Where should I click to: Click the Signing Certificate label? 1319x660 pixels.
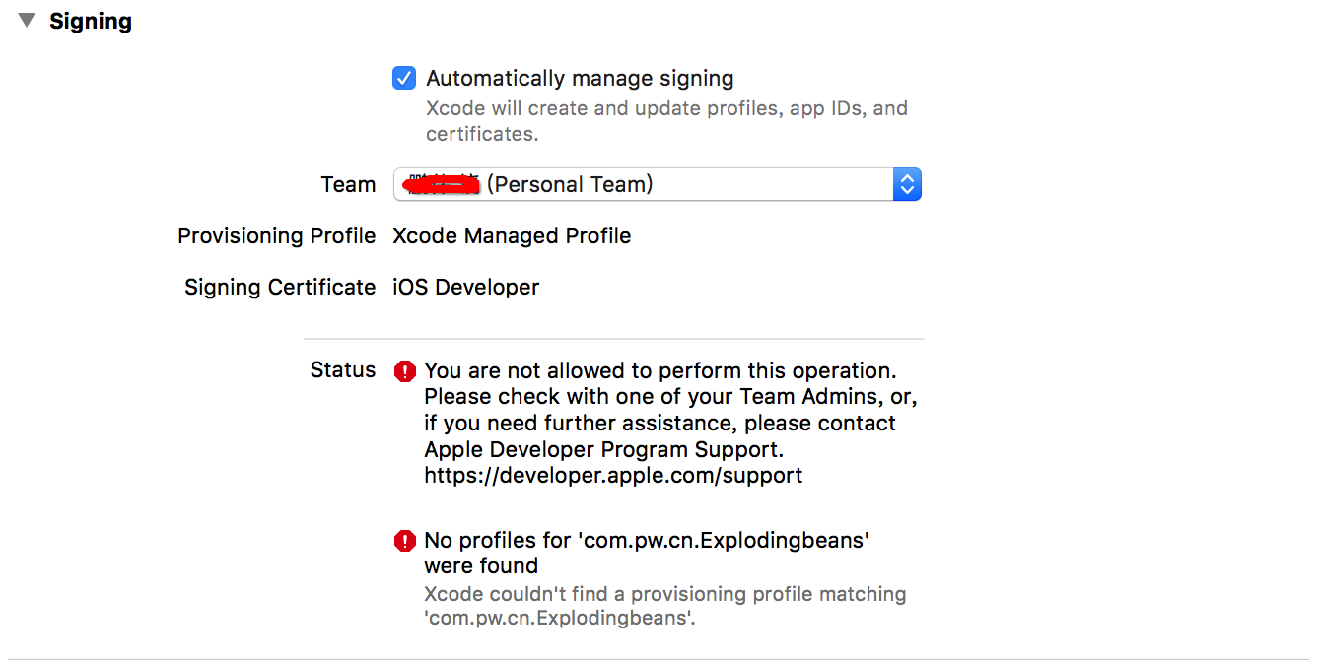coord(280,288)
